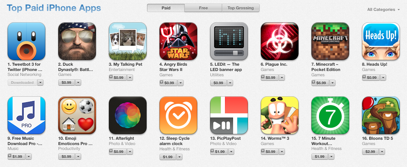Open the Heads Up! title link

click(375, 64)
